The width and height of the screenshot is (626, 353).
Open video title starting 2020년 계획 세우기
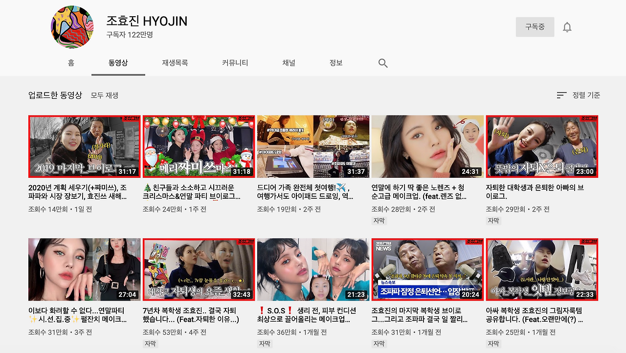coord(78,192)
